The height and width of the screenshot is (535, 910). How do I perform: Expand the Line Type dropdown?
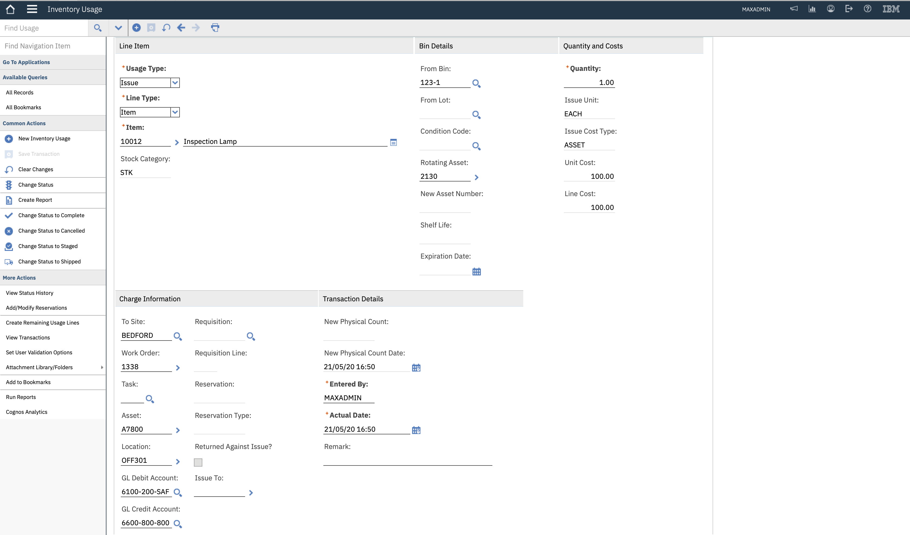tap(175, 112)
